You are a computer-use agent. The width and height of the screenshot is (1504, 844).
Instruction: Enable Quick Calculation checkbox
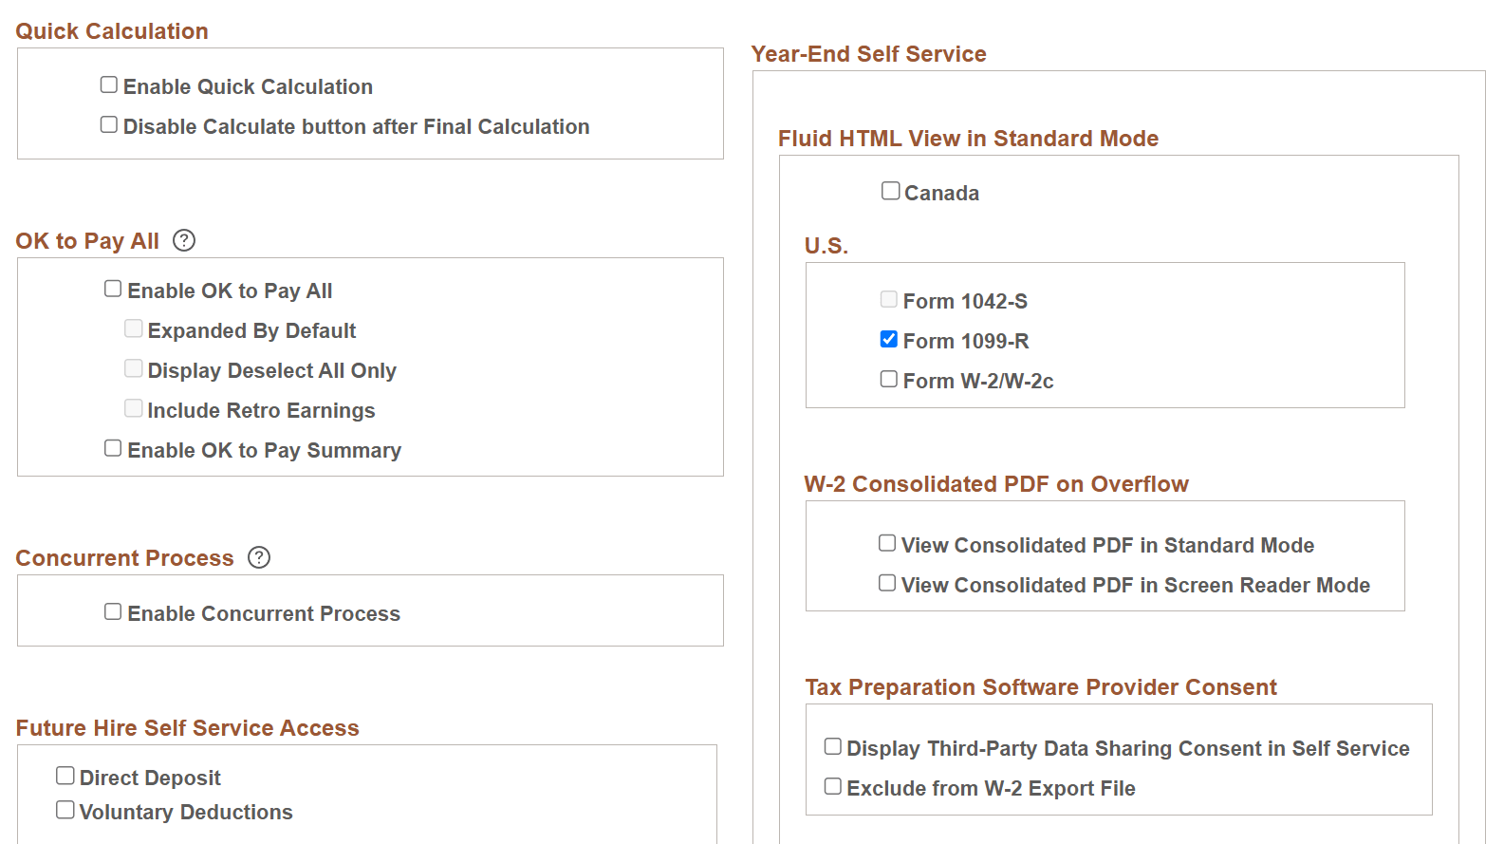109,84
